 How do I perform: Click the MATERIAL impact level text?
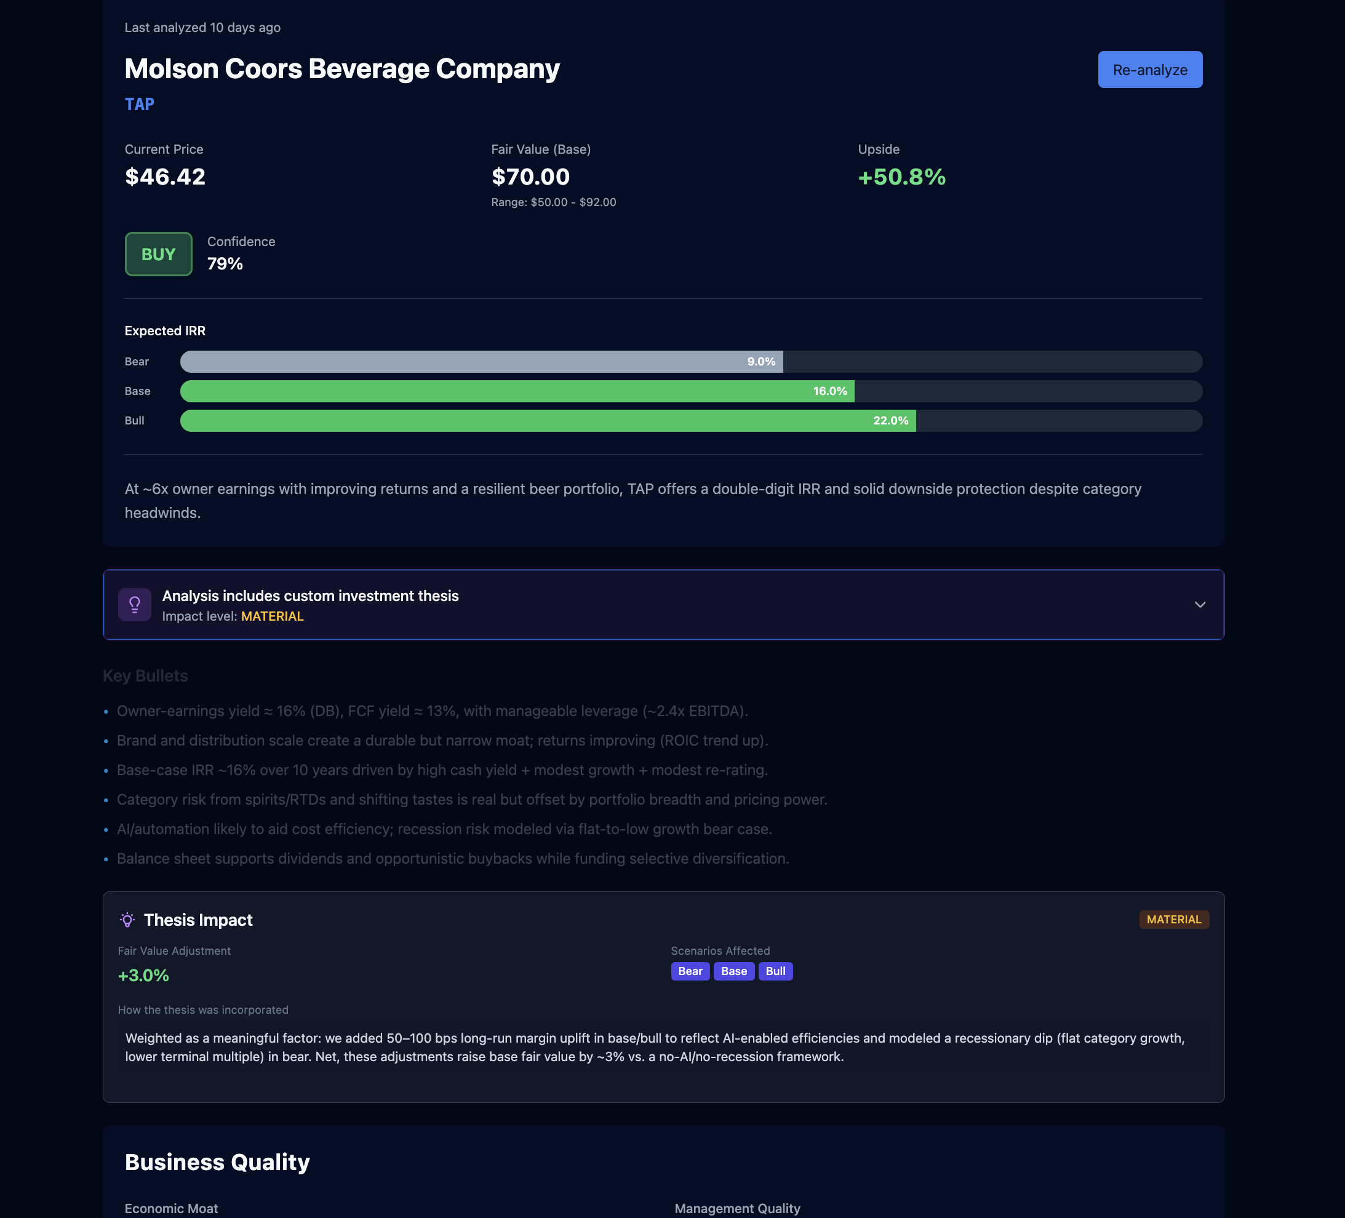click(x=272, y=616)
